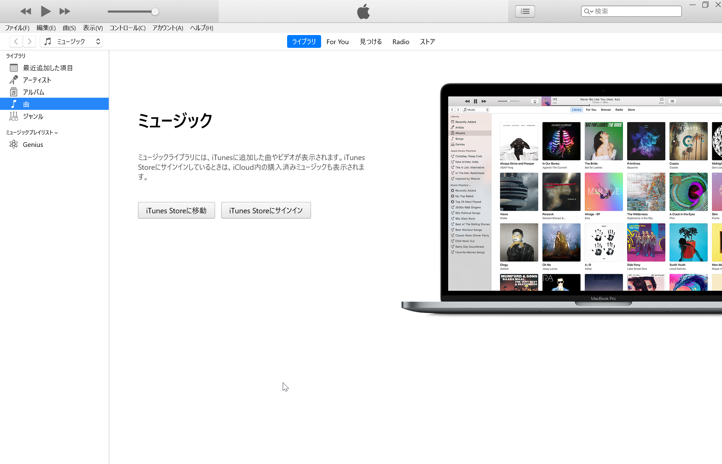Click the iTunes Storeにサインイン button
Image resolution: width=722 pixels, height=464 pixels.
266,210
